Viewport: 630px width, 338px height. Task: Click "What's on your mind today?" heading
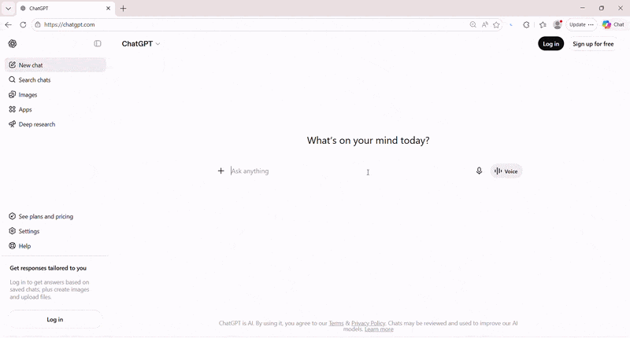pos(368,141)
